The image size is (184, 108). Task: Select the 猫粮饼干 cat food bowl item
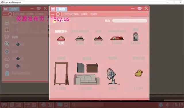(61, 38)
